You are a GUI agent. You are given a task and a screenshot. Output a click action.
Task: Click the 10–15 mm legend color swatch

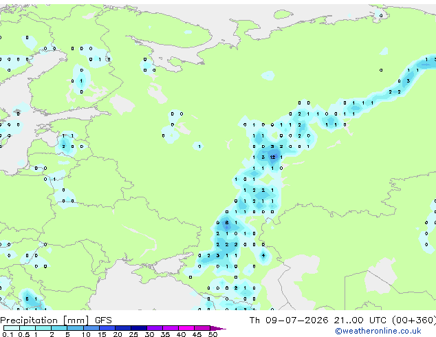pyautogui.click(x=91, y=328)
